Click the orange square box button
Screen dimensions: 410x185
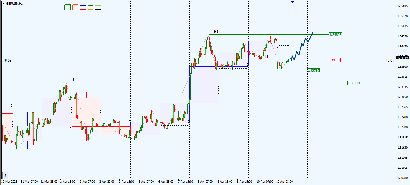pyautogui.click(x=75, y=7)
